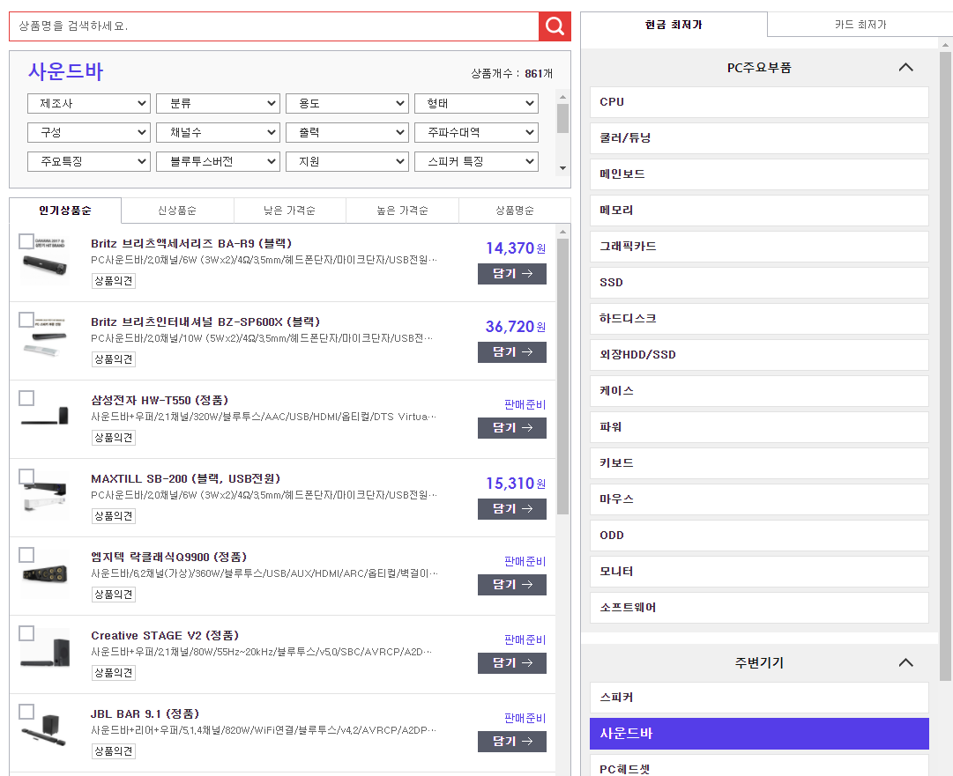
Task: Select the Creative STAGE V2 checkbox
Action: pos(26,632)
